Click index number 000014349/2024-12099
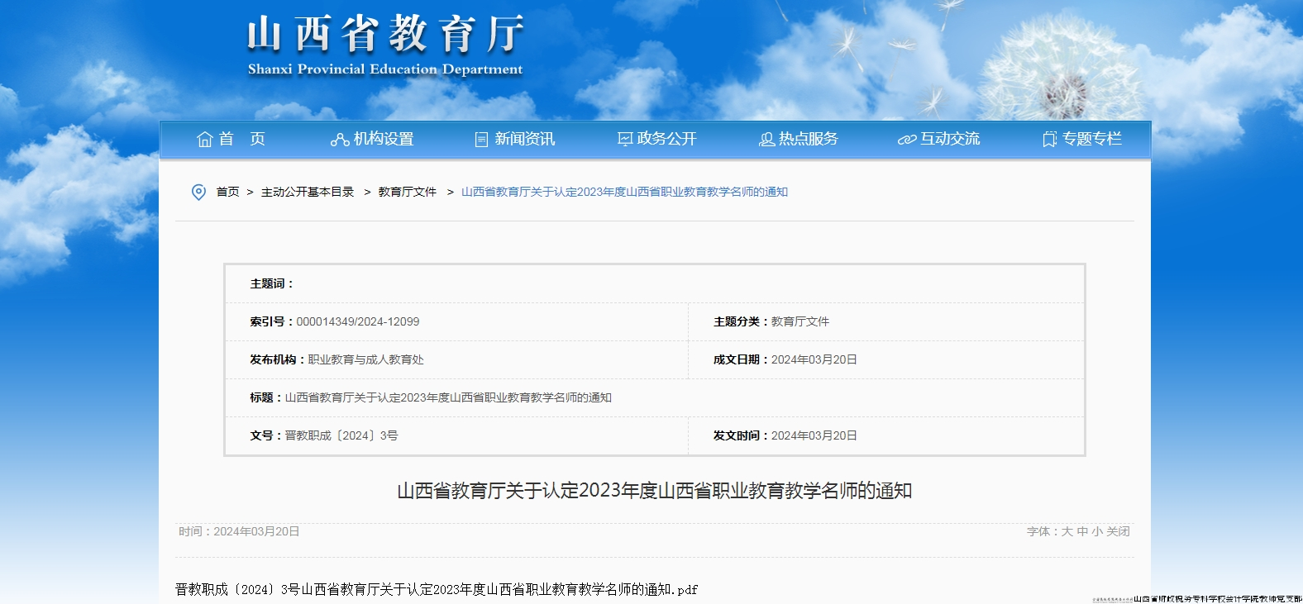1303x604 pixels. tap(358, 321)
